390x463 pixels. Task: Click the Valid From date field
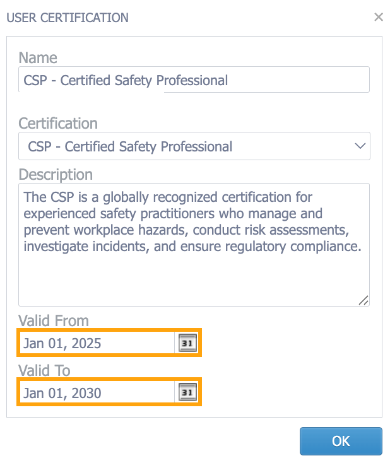click(96, 343)
